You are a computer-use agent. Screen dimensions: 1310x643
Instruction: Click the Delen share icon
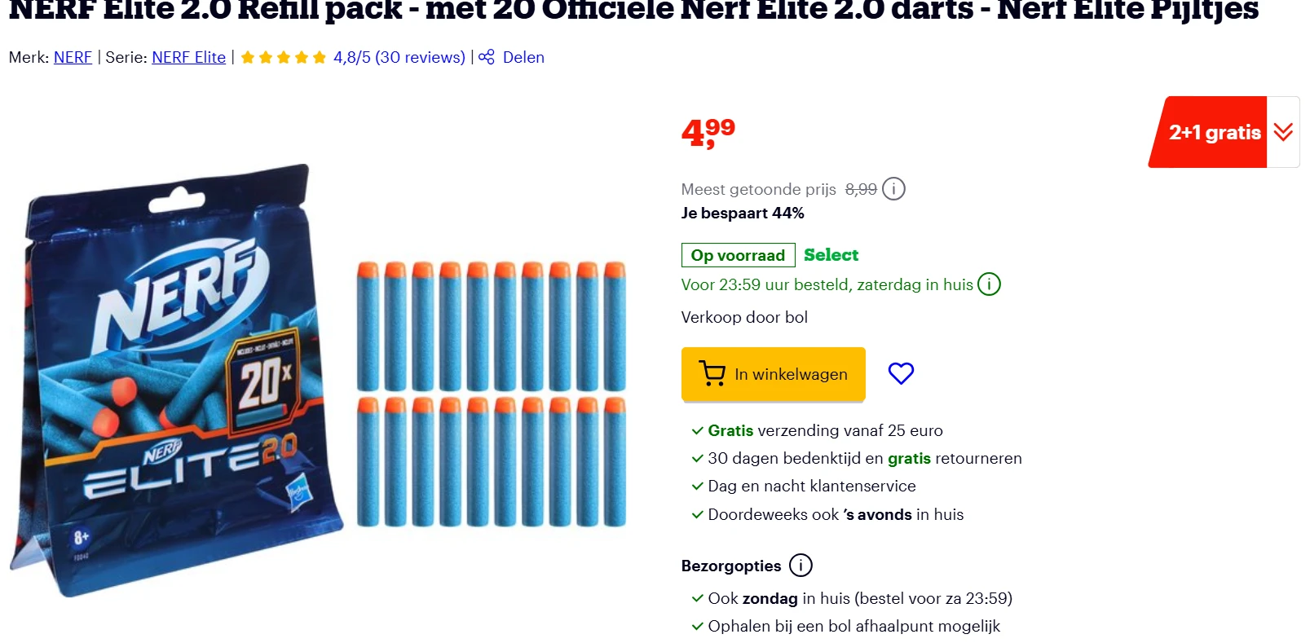pyautogui.click(x=486, y=57)
